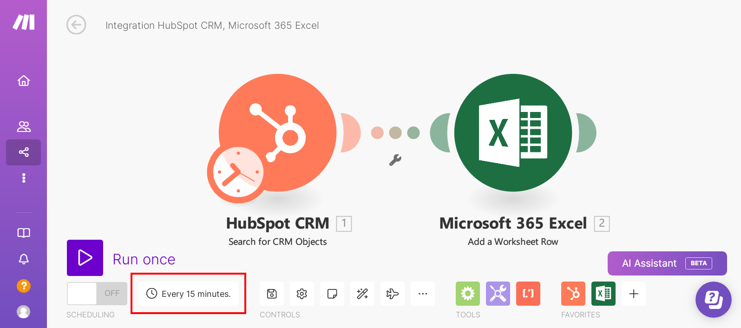Open user profile avatar in sidebar
Image resolution: width=741 pixels, height=328 pixels.
pos(24,311)
